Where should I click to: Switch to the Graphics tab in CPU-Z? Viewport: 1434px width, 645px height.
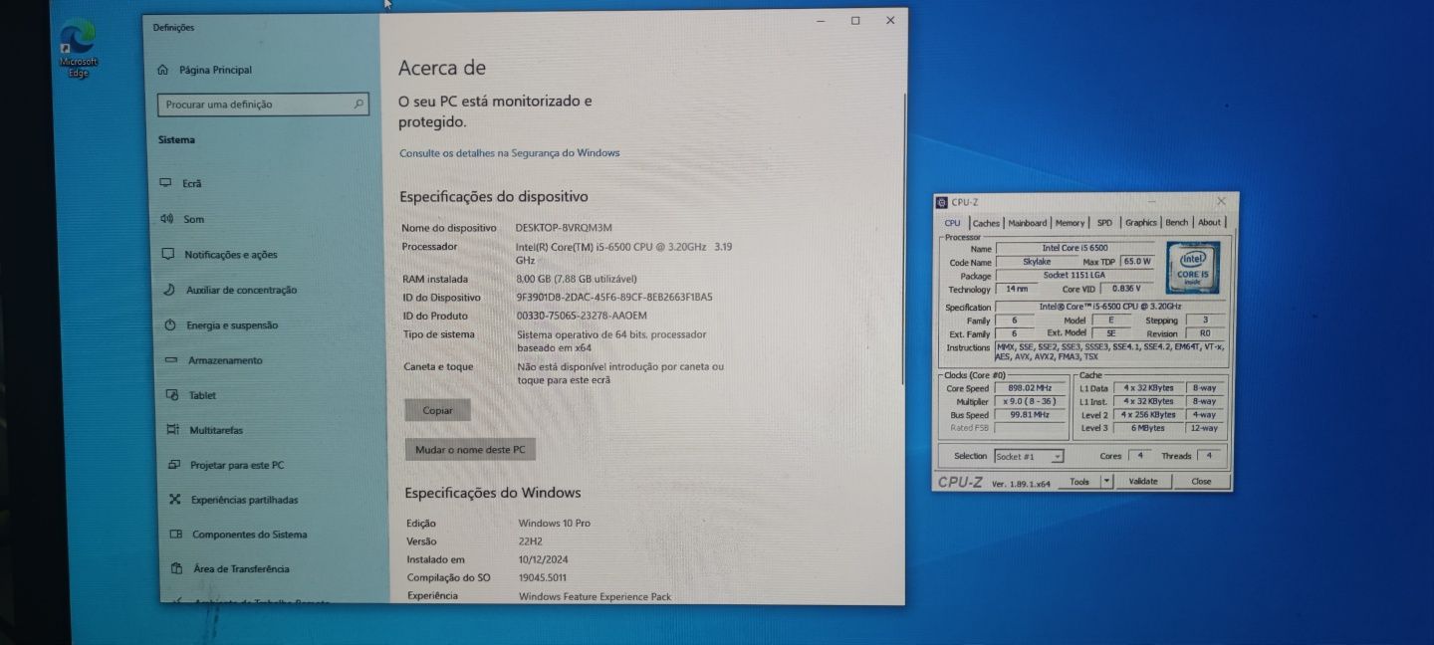[1141, 223]
